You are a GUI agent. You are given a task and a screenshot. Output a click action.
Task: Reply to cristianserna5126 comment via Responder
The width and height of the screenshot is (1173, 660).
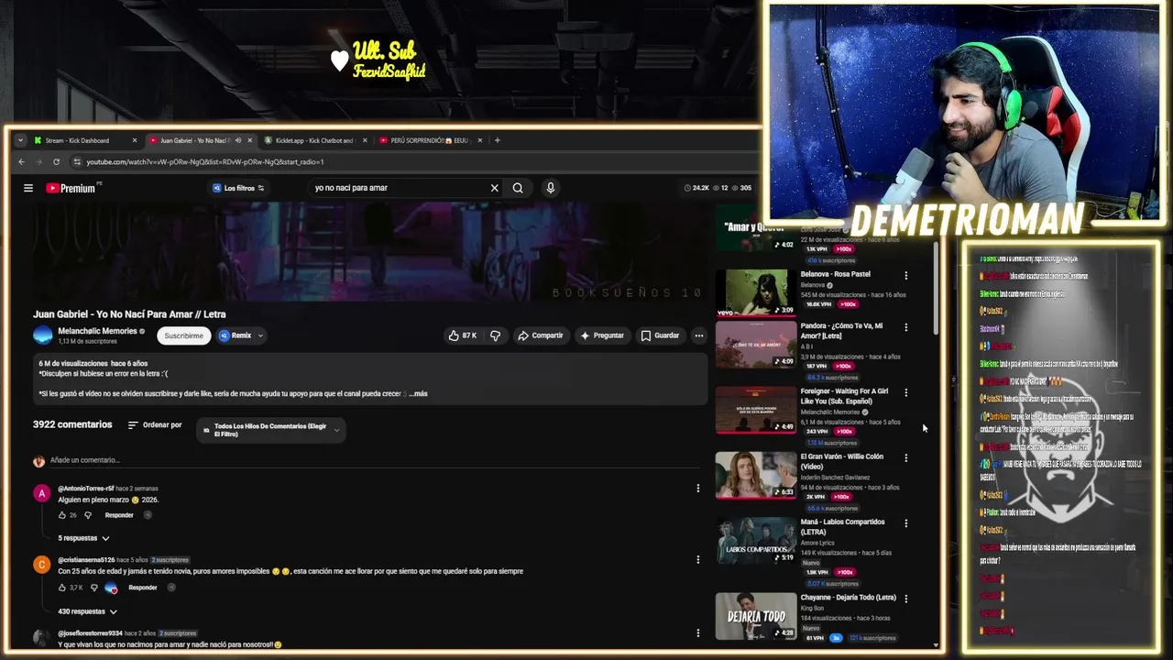[x=143, y=588]
